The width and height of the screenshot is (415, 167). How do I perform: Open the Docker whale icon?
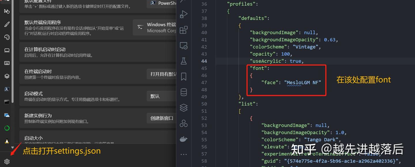coord(184,139)
